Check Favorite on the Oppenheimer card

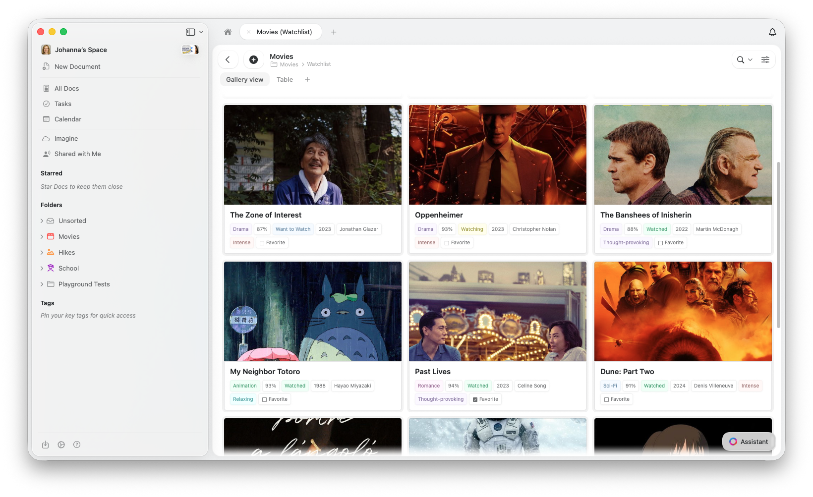[448, 242]
